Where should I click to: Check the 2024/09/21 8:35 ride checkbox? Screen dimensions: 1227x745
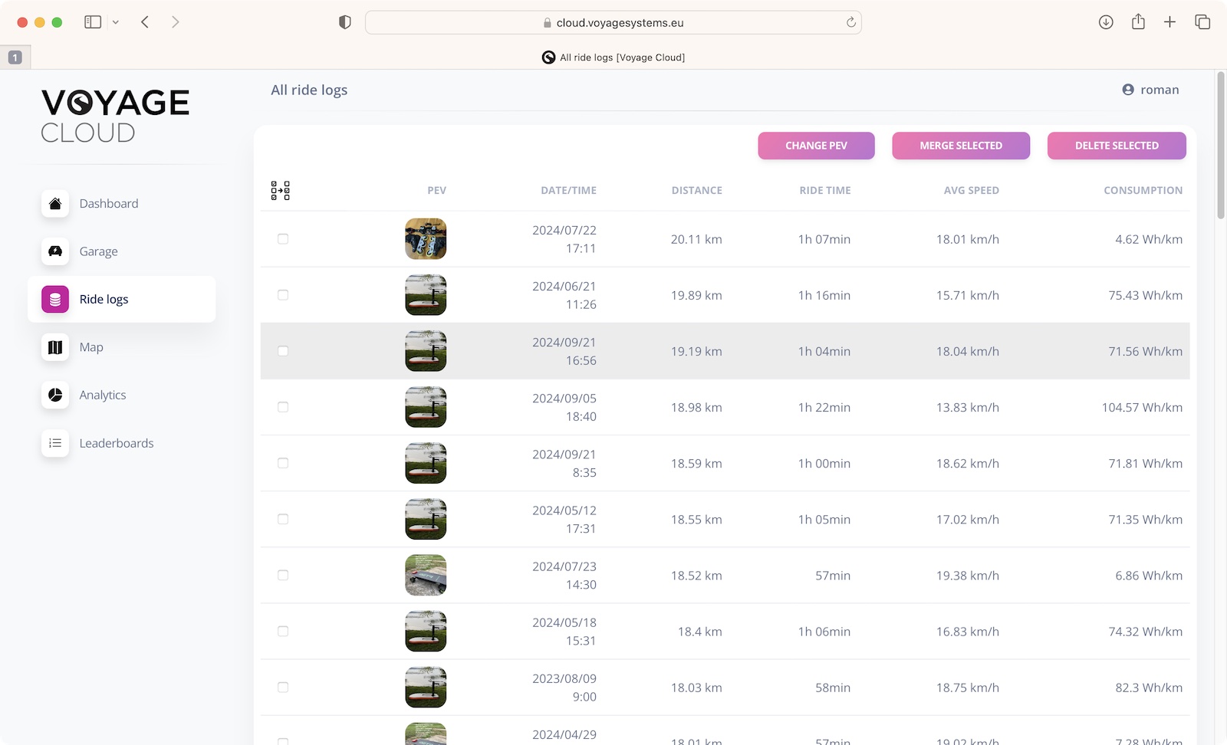click(283, 463)
